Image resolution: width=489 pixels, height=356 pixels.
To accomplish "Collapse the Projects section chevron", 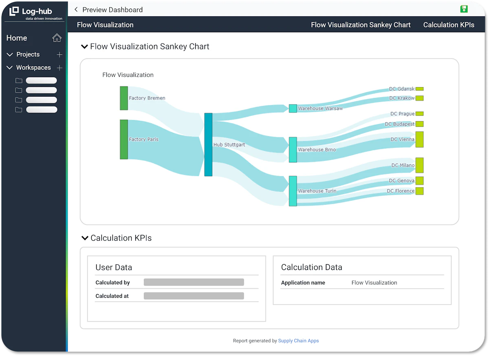I will tap(10, 55).
